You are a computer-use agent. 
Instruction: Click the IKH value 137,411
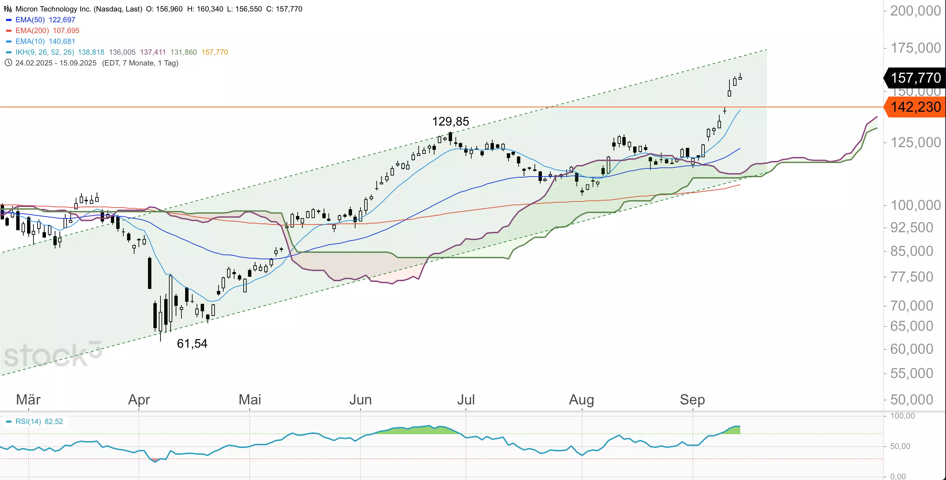153,52
